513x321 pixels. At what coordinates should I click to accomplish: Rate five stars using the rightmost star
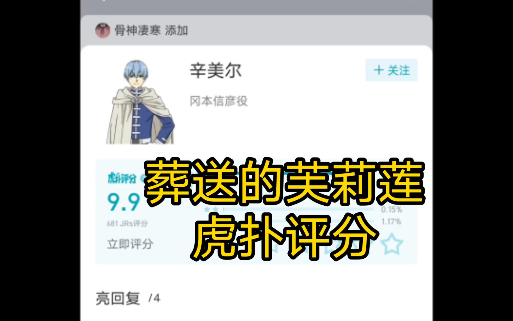coord(392,244)
